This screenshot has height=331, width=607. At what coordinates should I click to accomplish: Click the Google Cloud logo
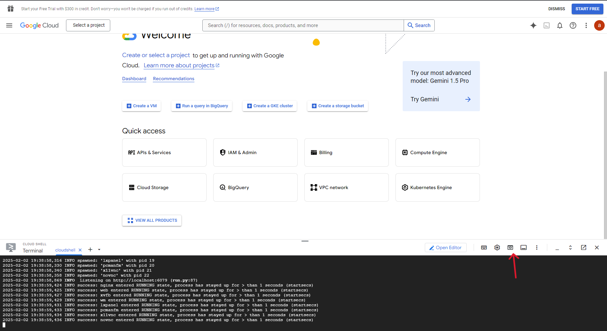(x=39, y=25)
